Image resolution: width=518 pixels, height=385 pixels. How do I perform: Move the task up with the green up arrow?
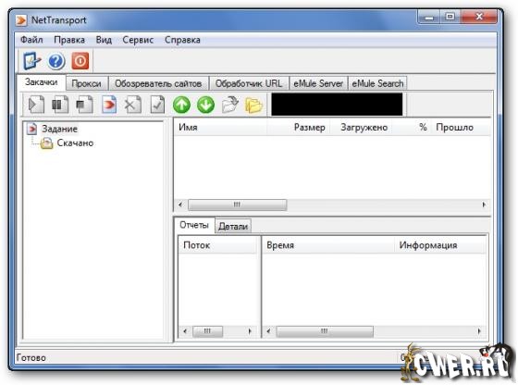pos(181,106)
